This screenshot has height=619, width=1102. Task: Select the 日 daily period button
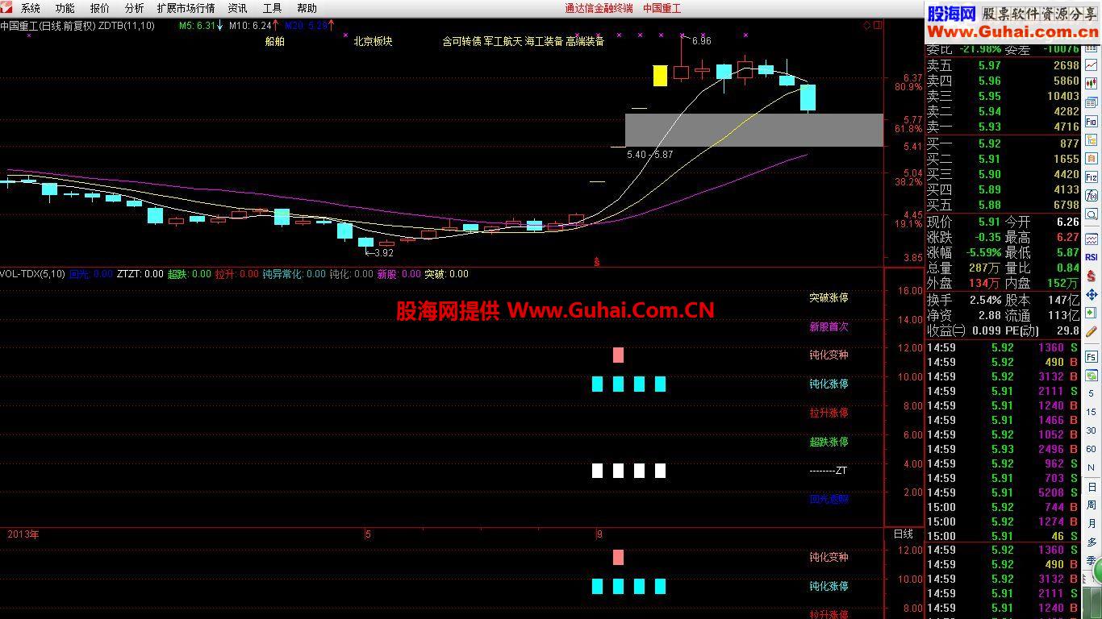click(x=1092, y=487)
